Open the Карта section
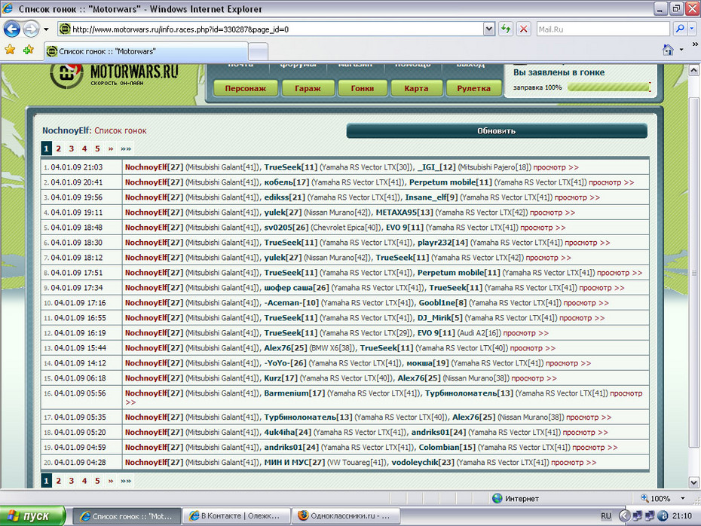Image resolution: width=701 pixels, height=526 pixels. point(416,88)
